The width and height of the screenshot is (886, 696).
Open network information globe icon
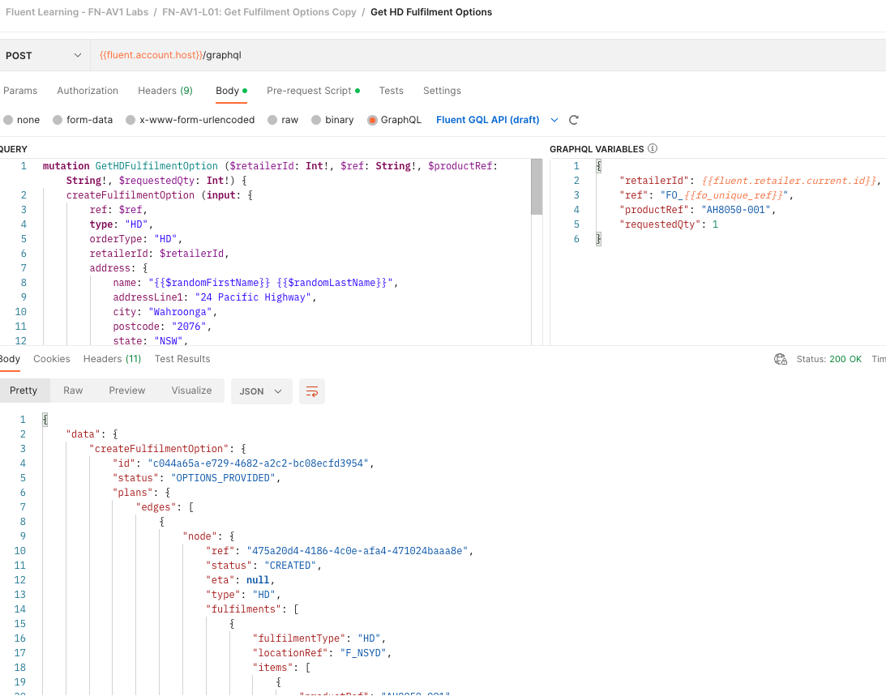[781, 359]
